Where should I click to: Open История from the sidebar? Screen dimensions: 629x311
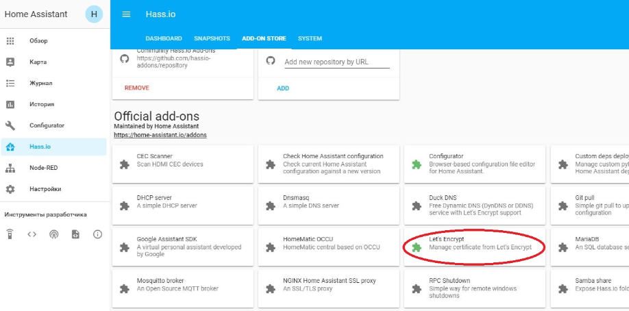point(54,104)
